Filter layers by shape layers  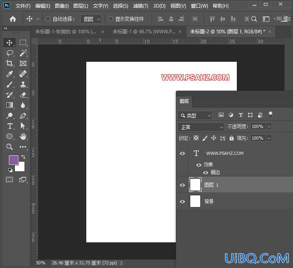(250, 115)
